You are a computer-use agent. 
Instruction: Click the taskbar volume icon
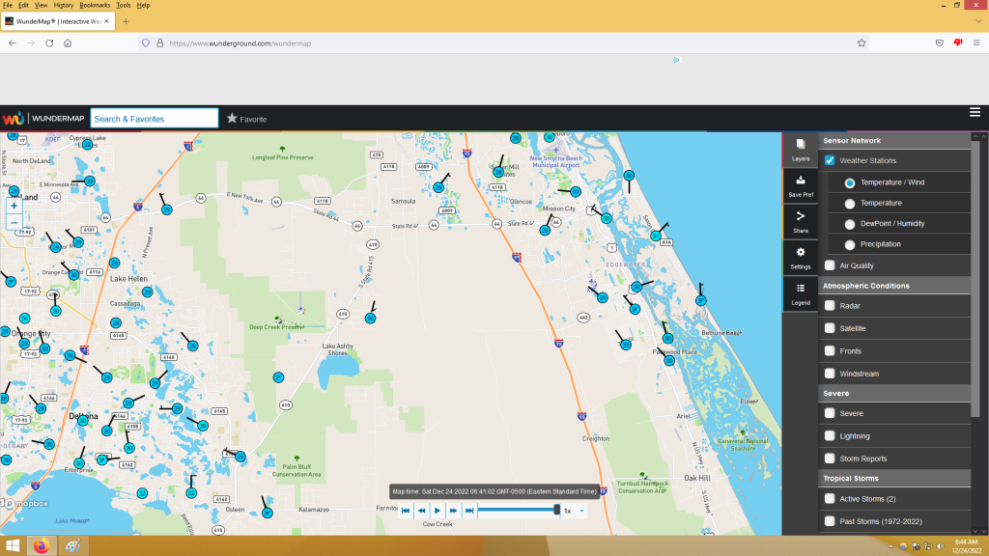click(x=941, y=546)
